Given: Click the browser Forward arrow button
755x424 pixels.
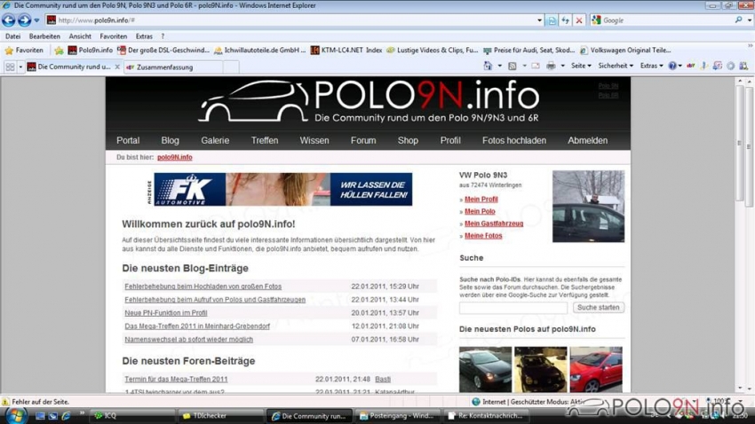Looking at the screenshot, I should 24,20.
